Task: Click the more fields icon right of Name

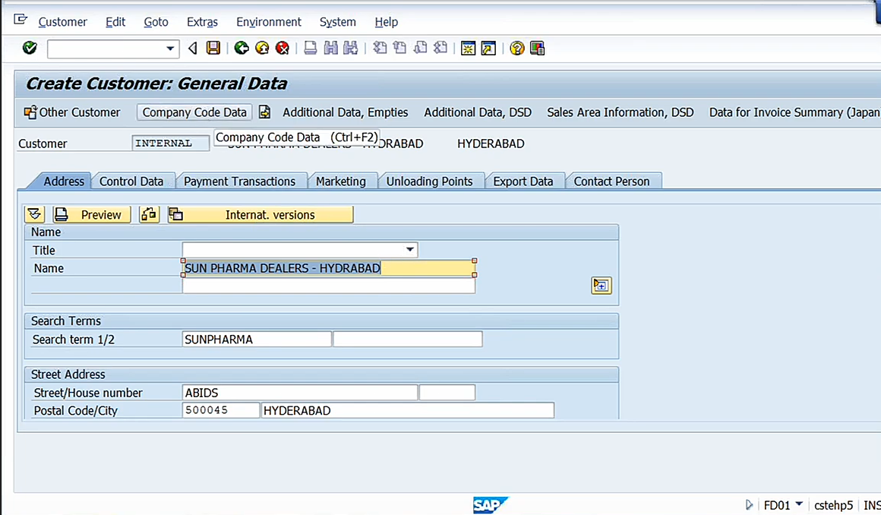Action: 602,286
